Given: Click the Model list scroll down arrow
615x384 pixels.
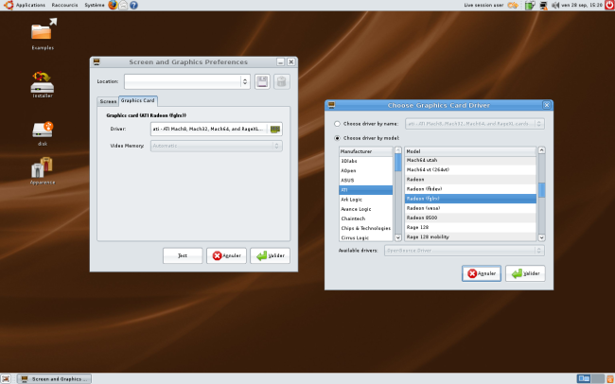Looking at the screenshot, I should point(541,237).
